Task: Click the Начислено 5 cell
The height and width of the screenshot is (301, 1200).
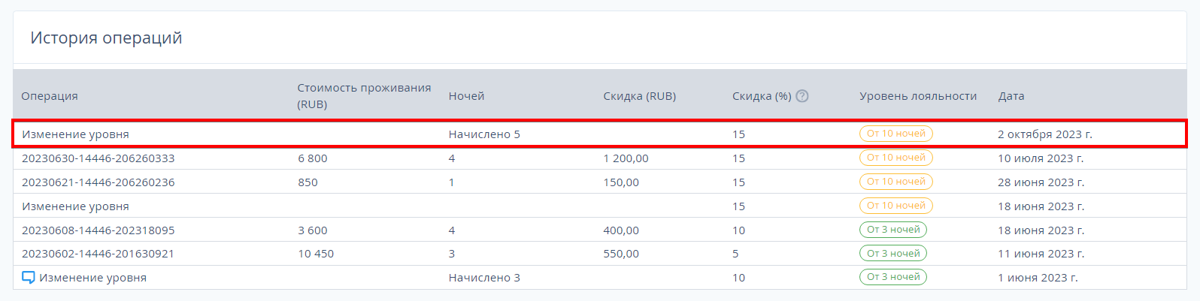Action: point(484,134)
